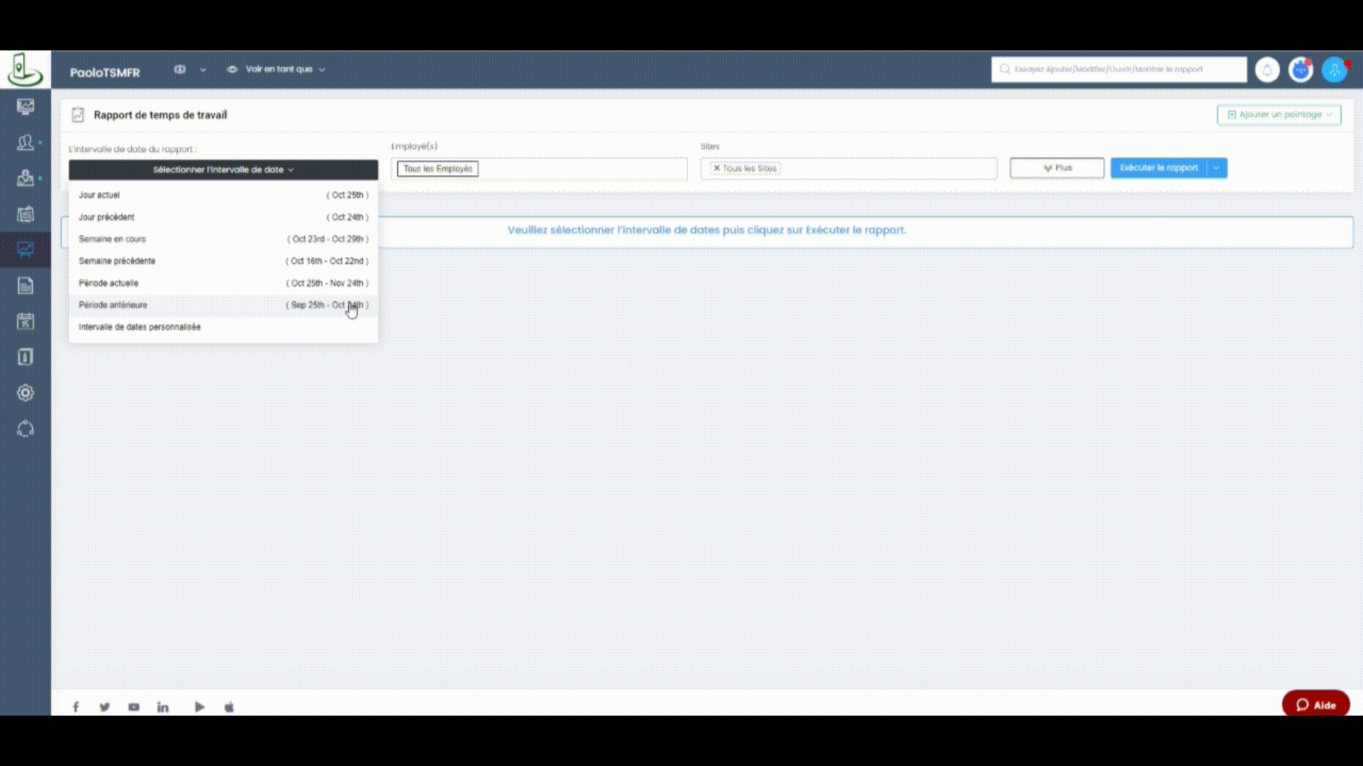Image resolution: width=1363 pixels, height=766 pixels.
Task: Click the gear settings icon in sidebar
Action: coord(26,393)
